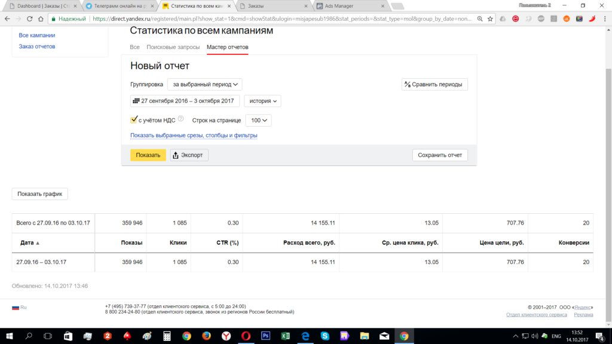
Task: Open the Google Drive extension icon
Action: point(503,19)
